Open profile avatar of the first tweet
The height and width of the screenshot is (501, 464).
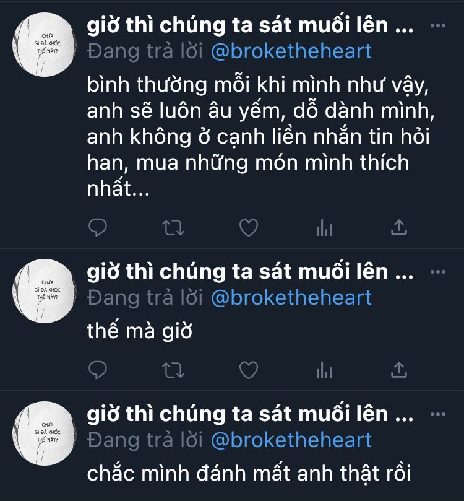(44, 45)
